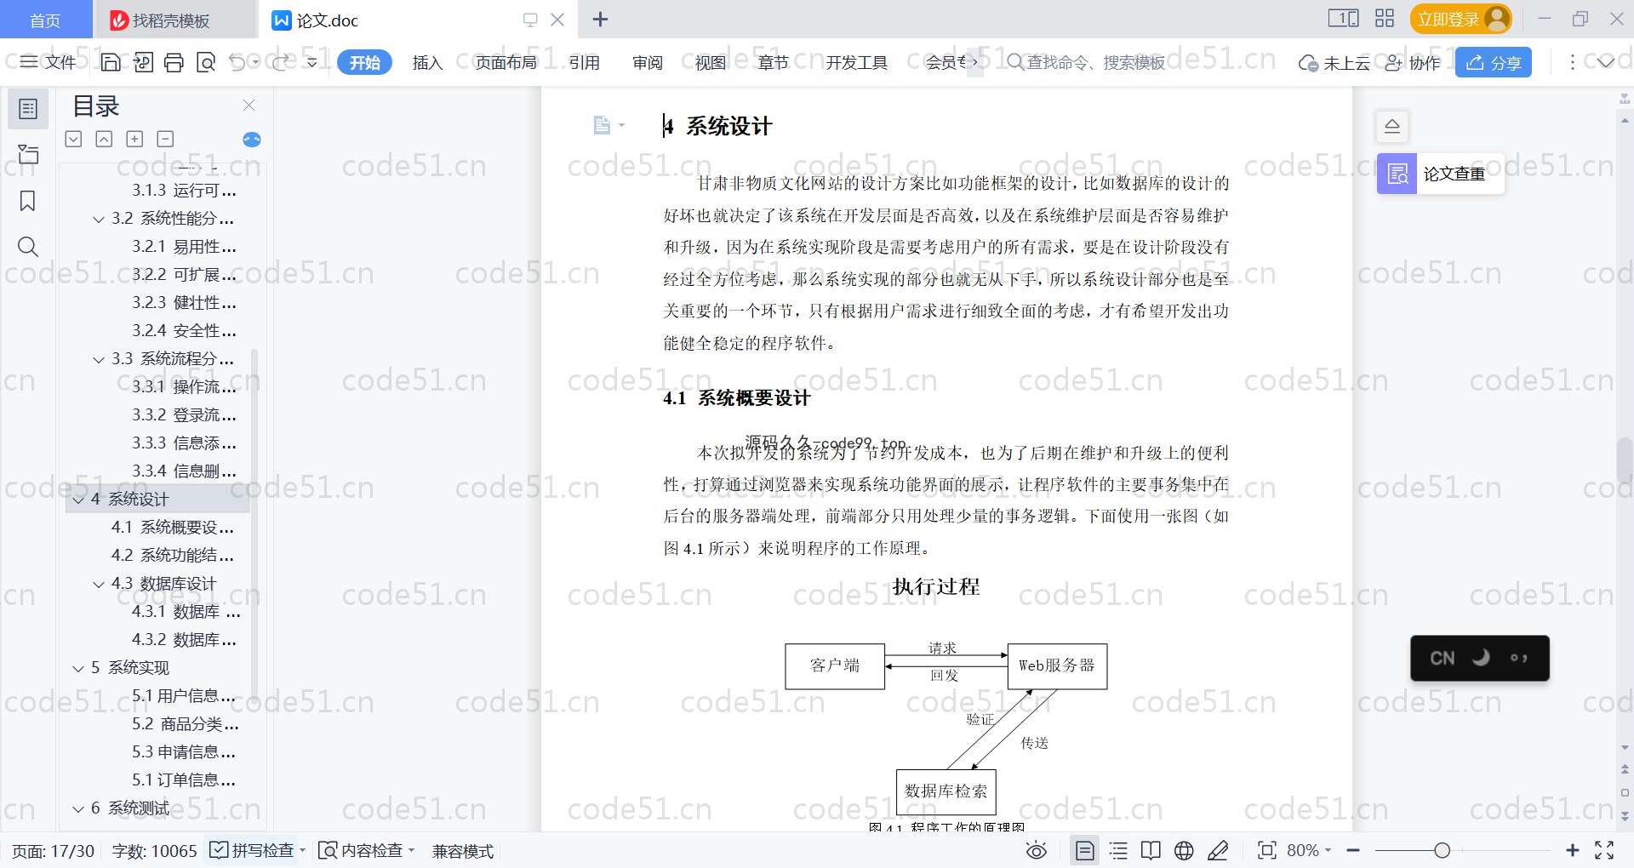The image size is (1634, 868).
Task: Collapse the 5 系统实现 outline node
Action: click(78, 669)
